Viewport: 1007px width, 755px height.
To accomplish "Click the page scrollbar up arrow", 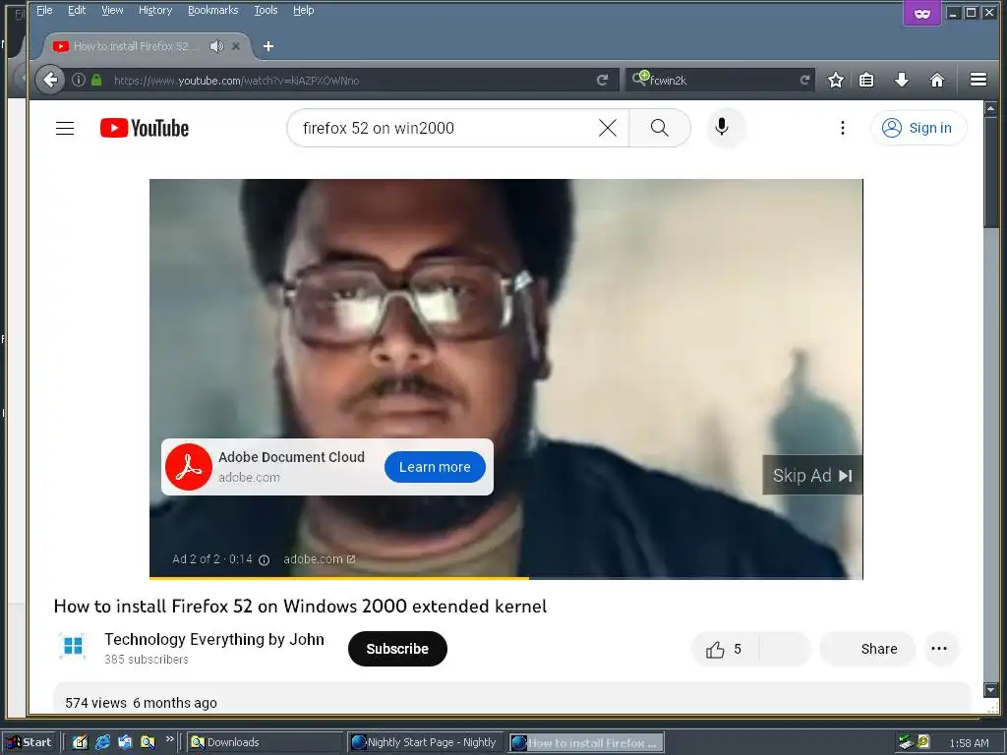I will (990, 108).
